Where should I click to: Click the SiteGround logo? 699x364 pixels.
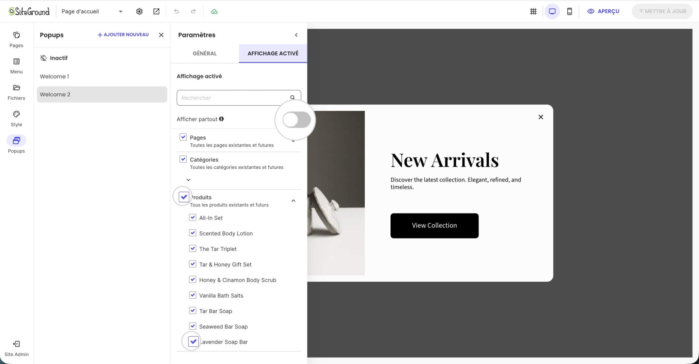click(x=29, y=11)
